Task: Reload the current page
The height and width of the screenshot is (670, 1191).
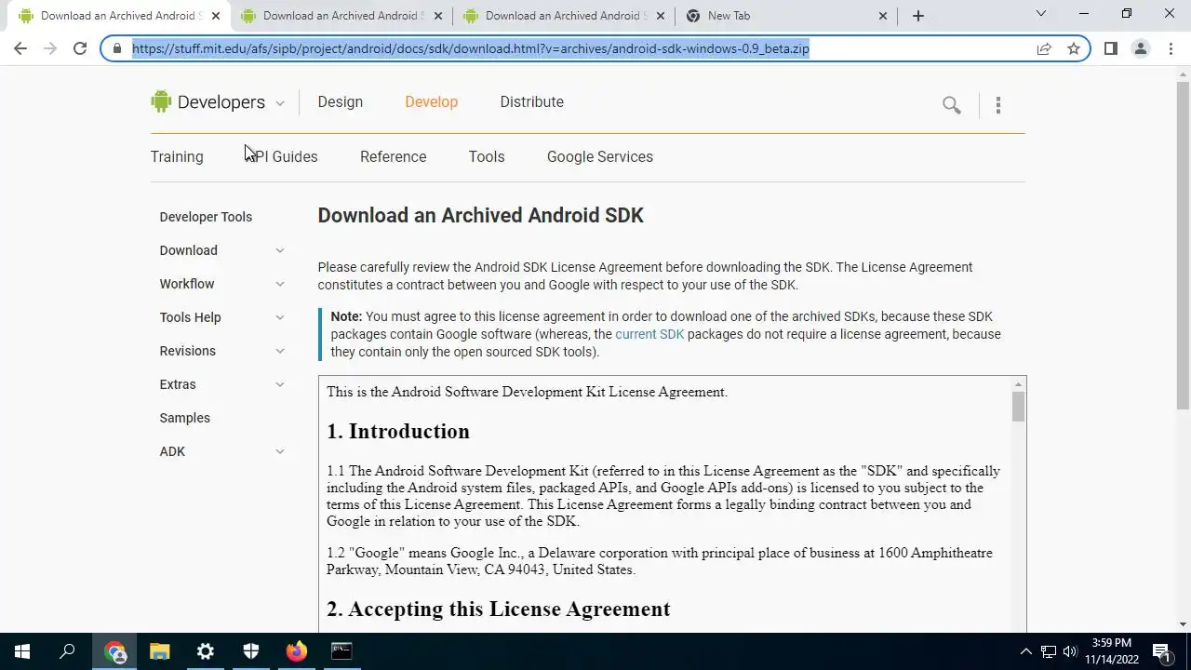Action: pyautogui.click(x=80, y=48)
